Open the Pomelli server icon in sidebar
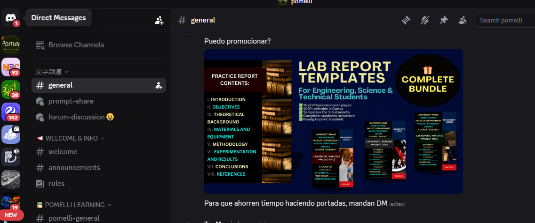Image resolution: width=535 pixels, height=223 pixels. pos(11,44)
